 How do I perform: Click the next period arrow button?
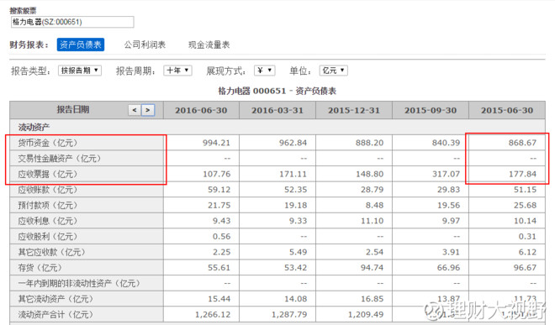(148, 110)
